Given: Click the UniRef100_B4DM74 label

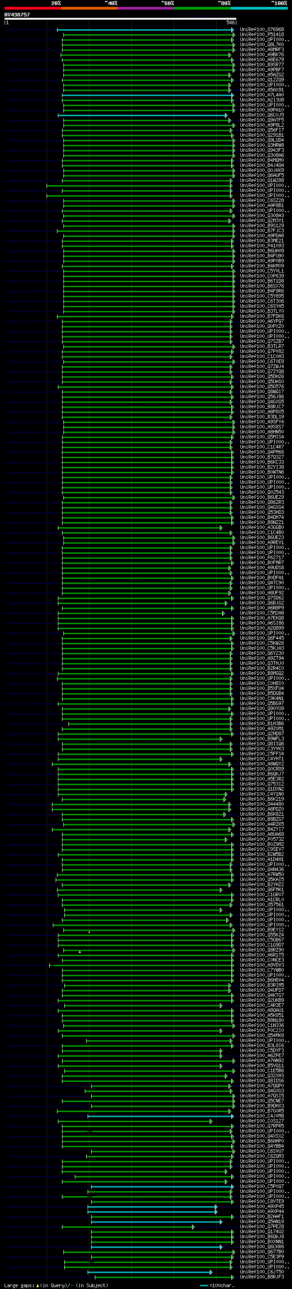Looking at the screenshot, I should click(261, 517).
